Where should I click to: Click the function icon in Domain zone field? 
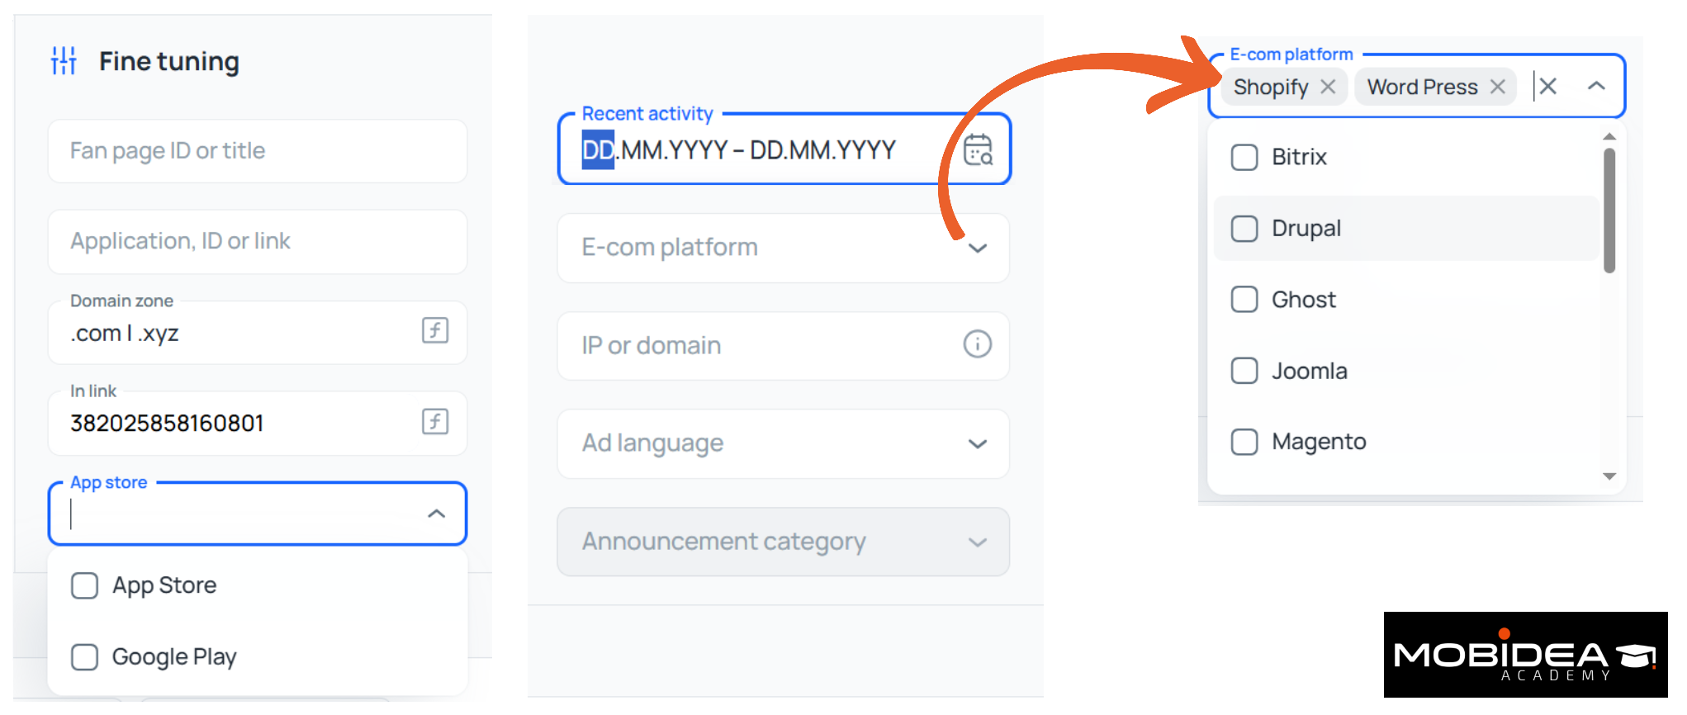click(435, 330)
